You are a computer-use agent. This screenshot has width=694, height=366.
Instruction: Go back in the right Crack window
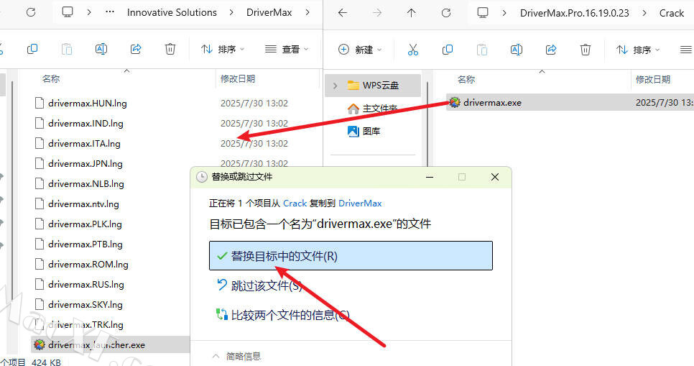point(343,13)
